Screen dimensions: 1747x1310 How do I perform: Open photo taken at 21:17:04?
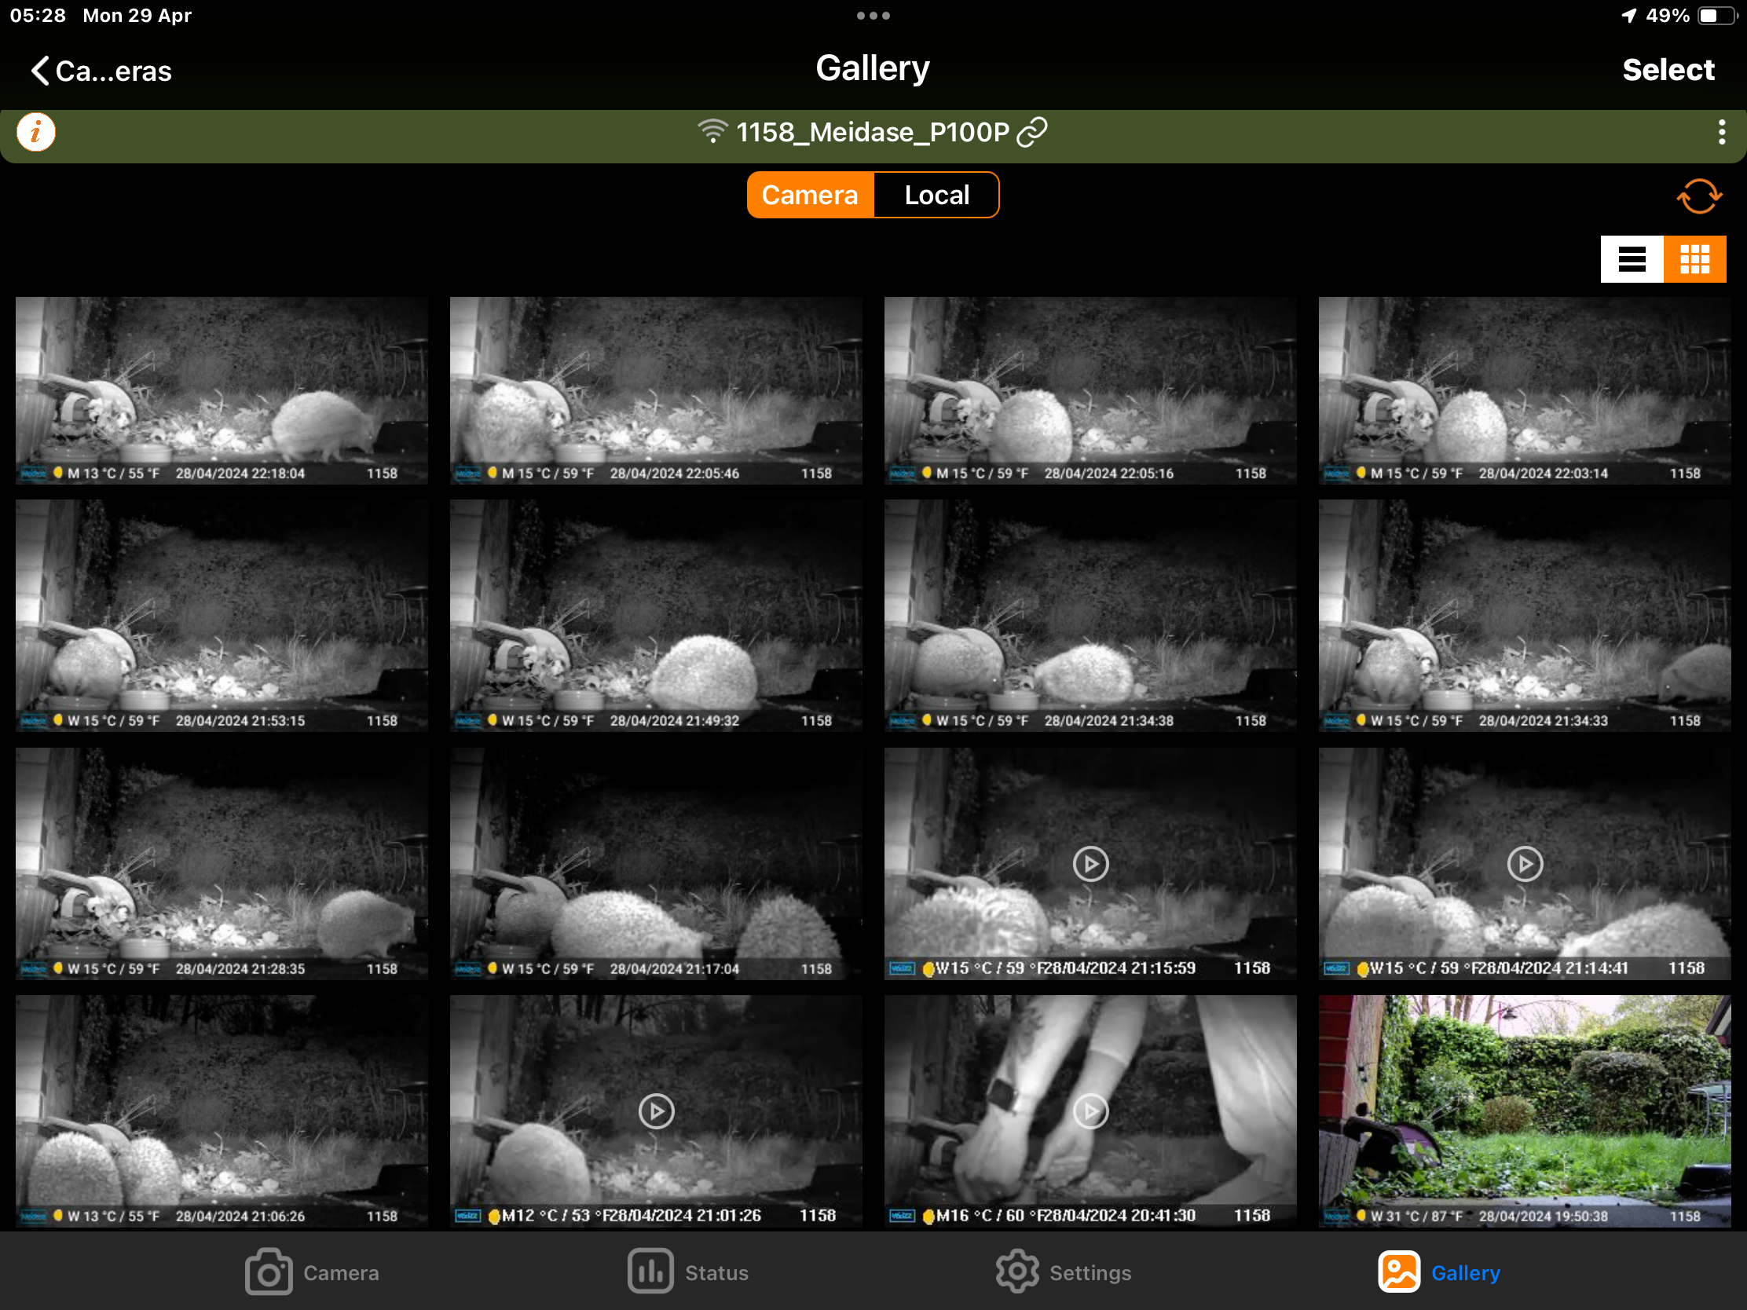point(656,864)
